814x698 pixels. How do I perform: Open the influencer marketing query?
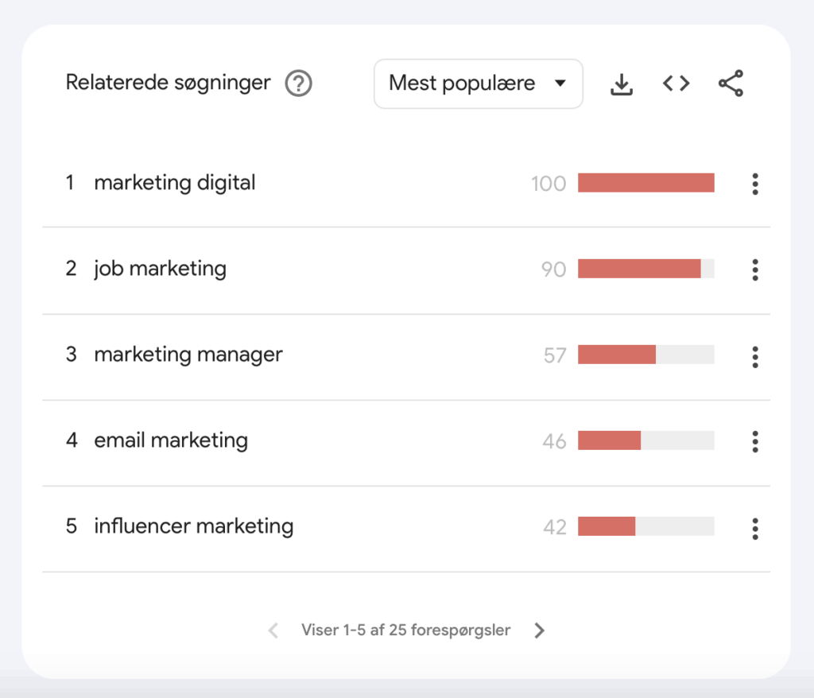193,526
